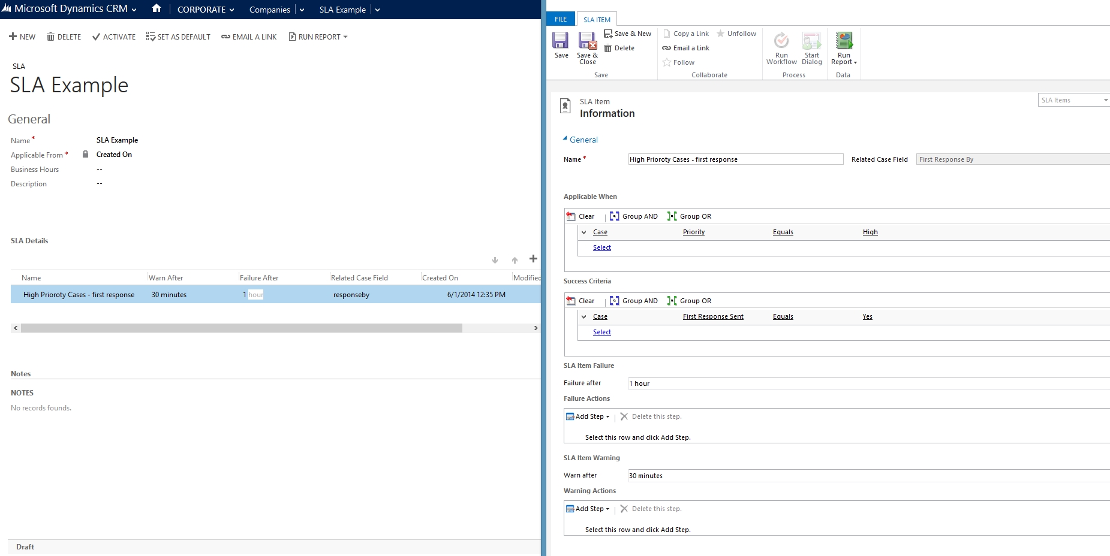1110x556 pixels.
Task: Click Delete trash icon in command bar
Action: click(x=51, y=37)
